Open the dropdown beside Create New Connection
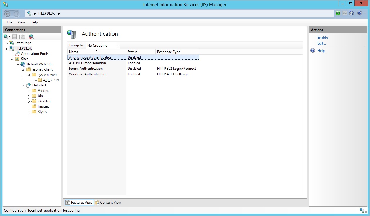 (9, 37)
